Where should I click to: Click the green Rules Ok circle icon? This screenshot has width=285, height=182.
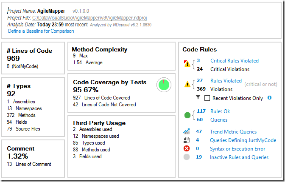click(x=187, y=115)
